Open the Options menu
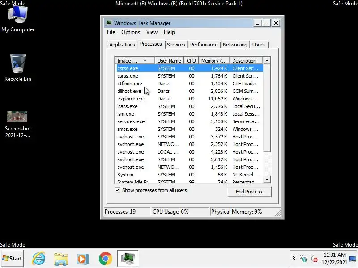 [131, 32]
